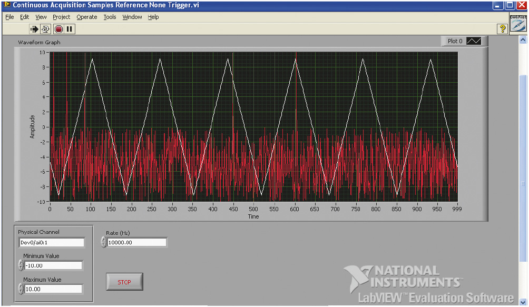Image resolution: width=529 pixels, height=307 pixels.
Task: Click the vertical scrollbar thumb
Action: click(x=523, y=169)
